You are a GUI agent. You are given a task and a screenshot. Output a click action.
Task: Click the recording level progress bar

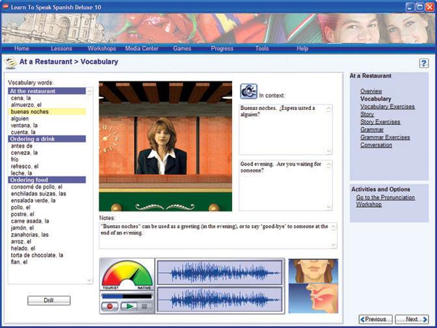point(127,297)
